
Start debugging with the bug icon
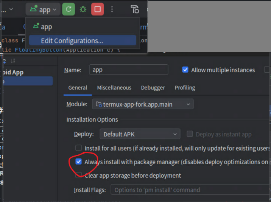point(83,9)
